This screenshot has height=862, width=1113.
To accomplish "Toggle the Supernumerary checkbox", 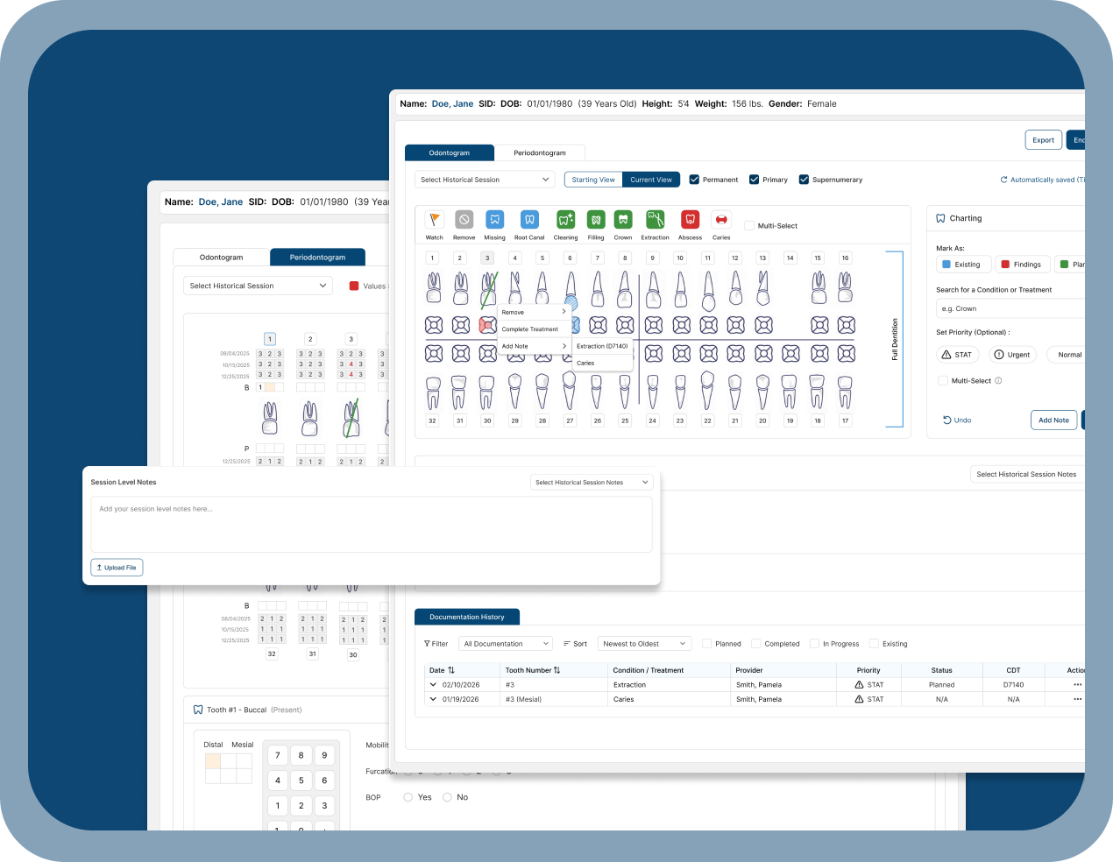I will 804,180.
